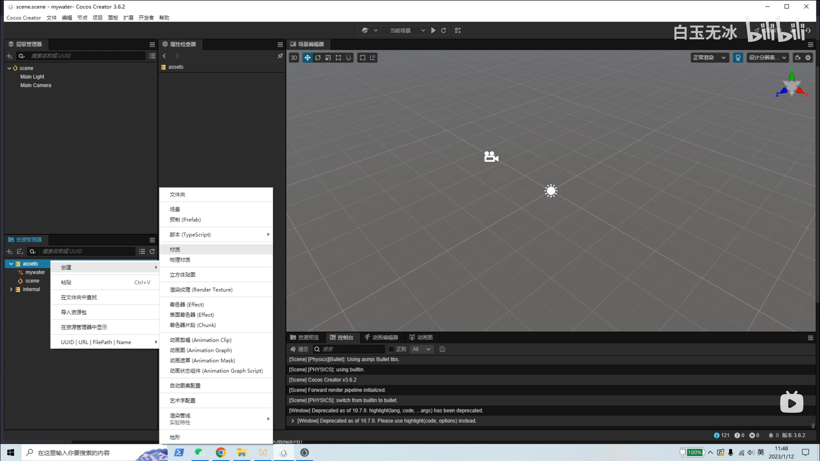
Task: Select the rect transform tool
Action: coord(338,58)
